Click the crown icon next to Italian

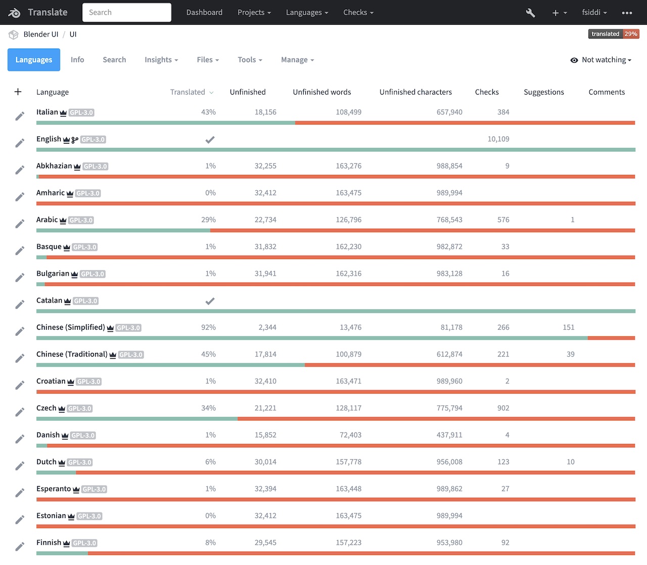pyautogui.click(x=63, y=113)
